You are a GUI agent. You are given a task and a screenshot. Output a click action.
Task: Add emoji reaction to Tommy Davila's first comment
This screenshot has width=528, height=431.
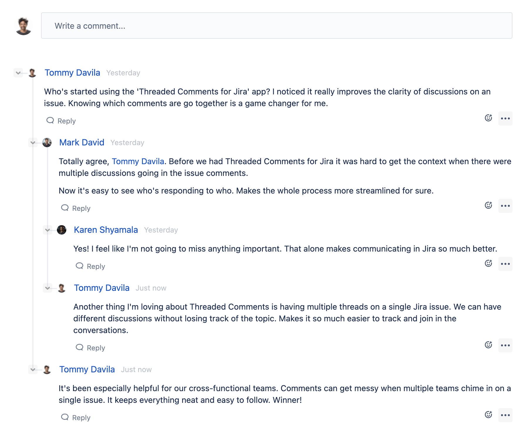click(488, 118)
